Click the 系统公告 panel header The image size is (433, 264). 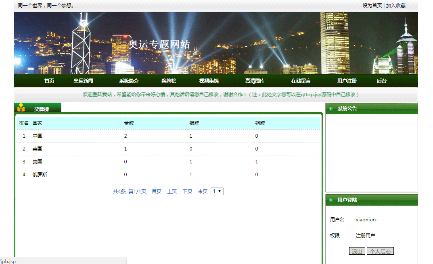point(371,109)
